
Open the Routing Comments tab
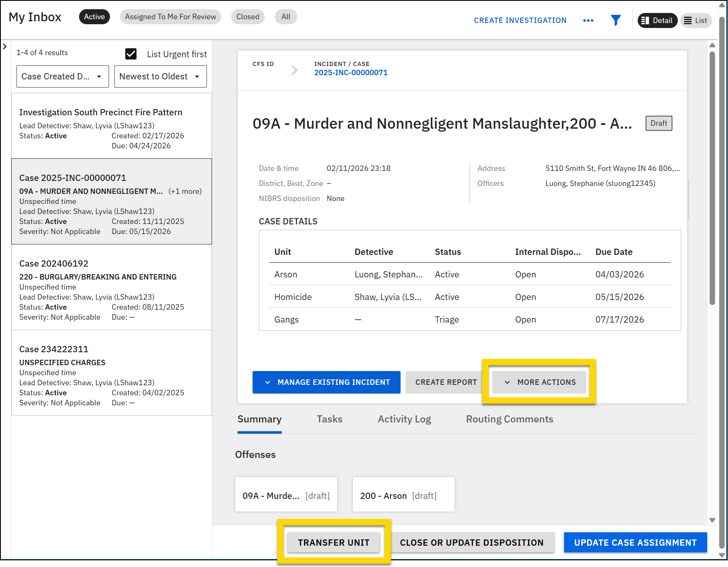509,419
